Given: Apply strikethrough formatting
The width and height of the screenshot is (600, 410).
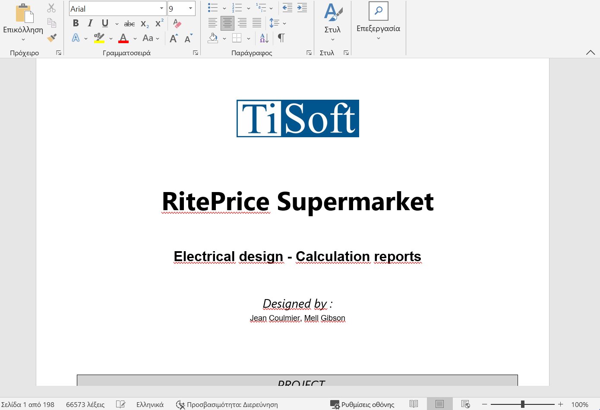Looking at the screenshot, I should (x=129, y=24).
